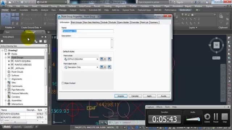Click the point group Name field
Screen dimensions: 232x130
[88, 31]
